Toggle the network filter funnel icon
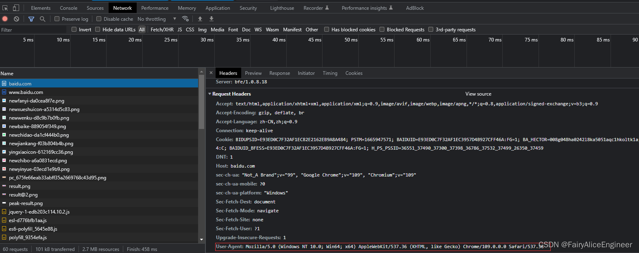 coord(31,19)
